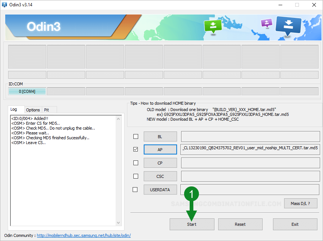Click the USERDATA file select button
The image size is (323, 241).
(x=160, y=190)
